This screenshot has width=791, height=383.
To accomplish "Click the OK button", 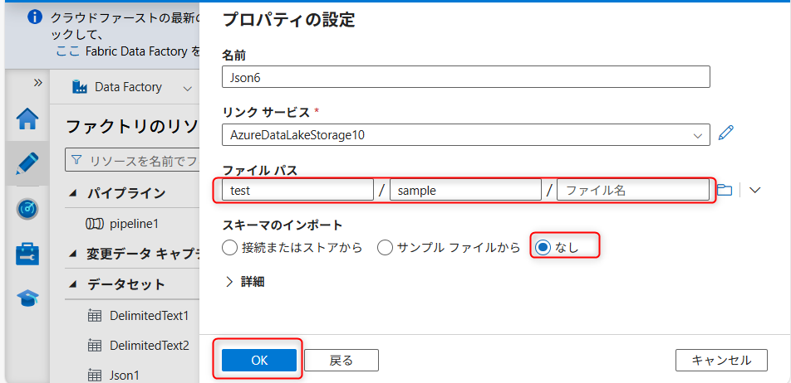I will pyautogui.click(x=259, y=360).
